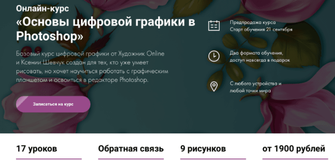Click the purple underline beneath «9 рисунков»
The height and width of the screenshot is (161, 335).
pyautogui.click(x=213, y=159)
